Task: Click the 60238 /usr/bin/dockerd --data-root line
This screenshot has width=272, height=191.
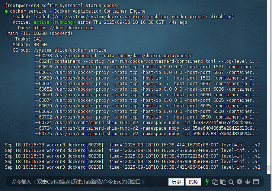Action: (113, 56)
